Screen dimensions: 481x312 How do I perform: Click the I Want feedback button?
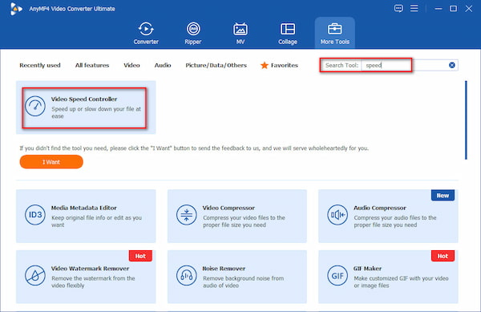click(51, 162)
